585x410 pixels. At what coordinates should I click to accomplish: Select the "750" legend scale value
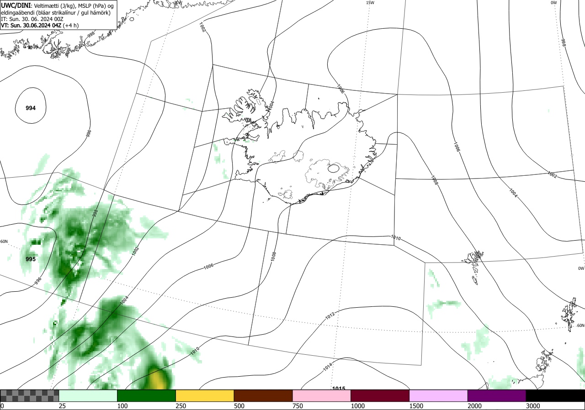click(x=298, y=406)
